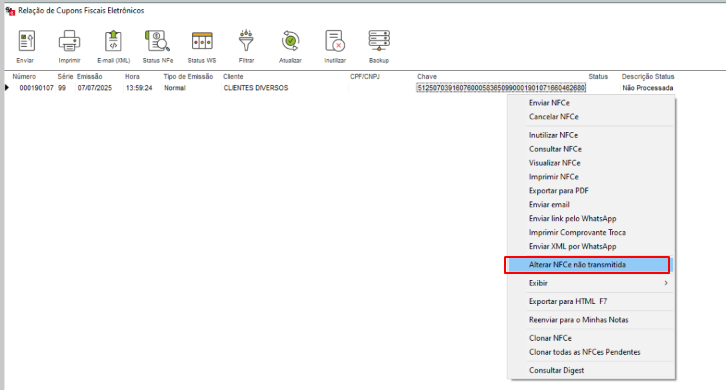
Task: Click the Enviar toolbar icon
Action: click(25, 42)
